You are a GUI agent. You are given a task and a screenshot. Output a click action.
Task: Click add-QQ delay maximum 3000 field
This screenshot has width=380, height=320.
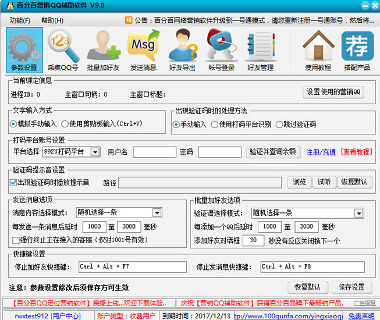(x=306, y=227)
